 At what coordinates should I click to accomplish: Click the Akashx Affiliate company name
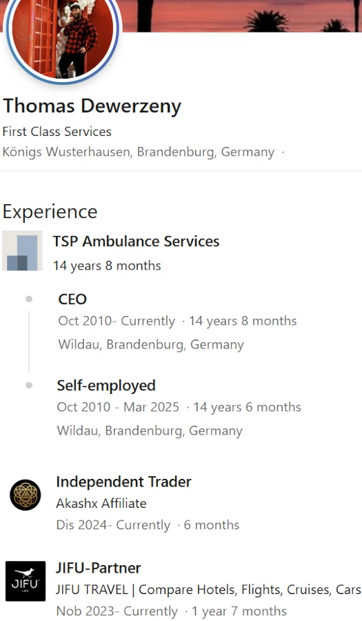101,504
